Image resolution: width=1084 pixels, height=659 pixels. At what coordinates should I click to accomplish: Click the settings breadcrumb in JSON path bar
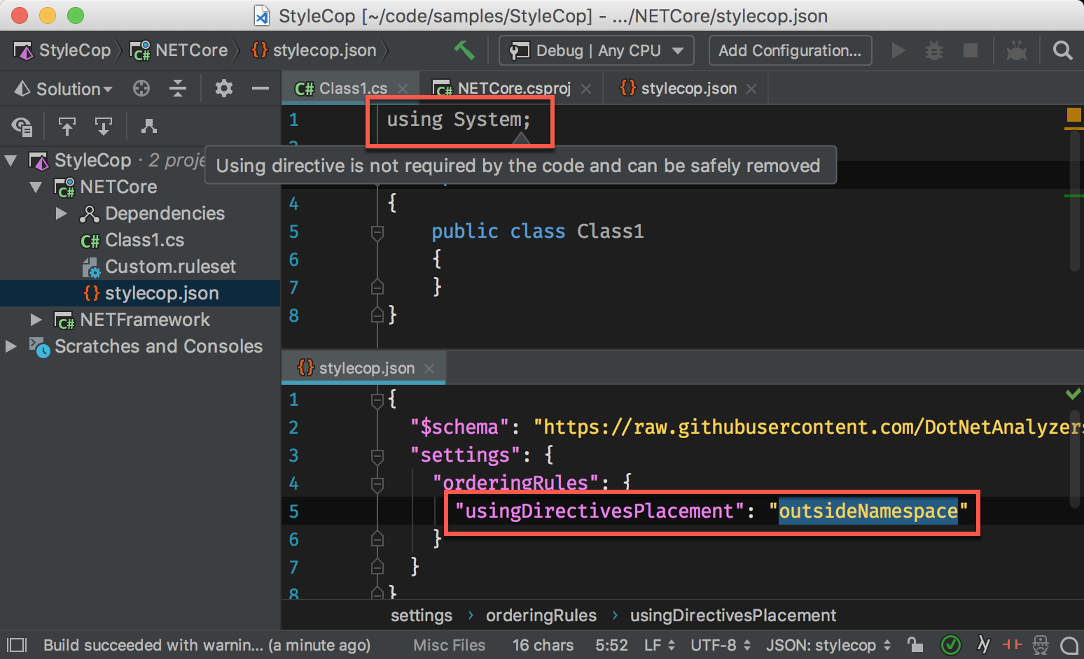tap(422, 616)
